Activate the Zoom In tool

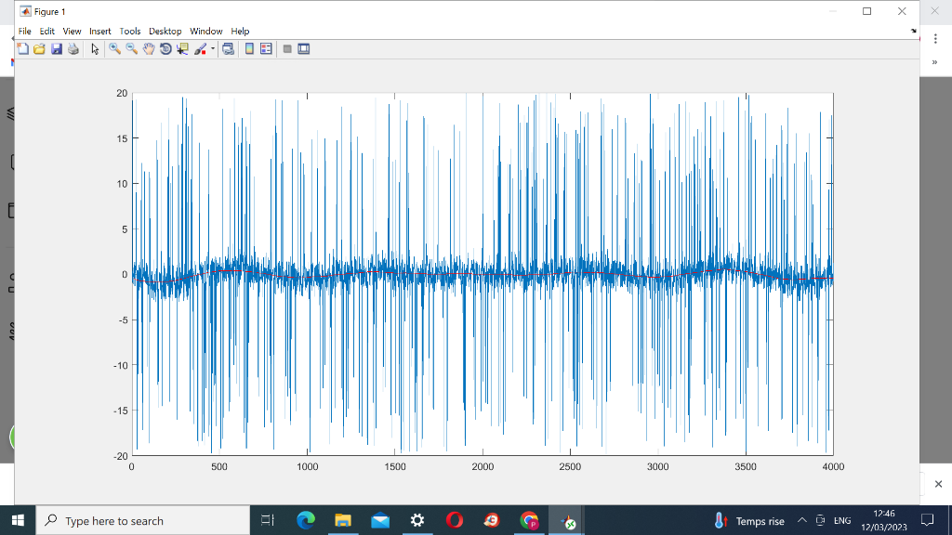coord(114,49)
